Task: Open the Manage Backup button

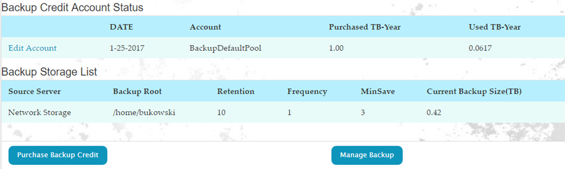Action: 367,155
